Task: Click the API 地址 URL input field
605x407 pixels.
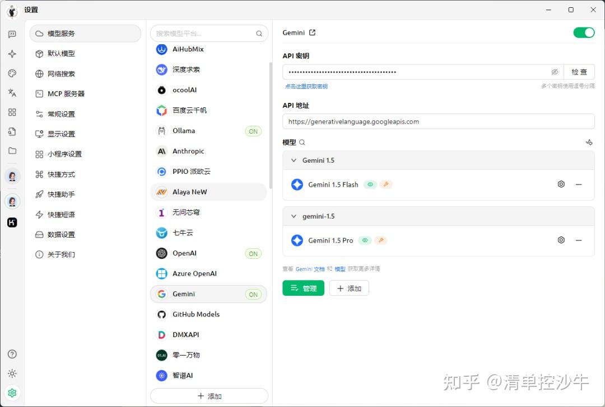Action: (x=438, y=122)
